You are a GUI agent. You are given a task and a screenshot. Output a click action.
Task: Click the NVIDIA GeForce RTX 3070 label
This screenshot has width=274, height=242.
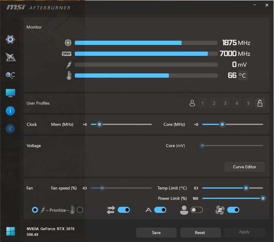(51, 229)
